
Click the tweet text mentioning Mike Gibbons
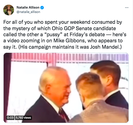65,35
